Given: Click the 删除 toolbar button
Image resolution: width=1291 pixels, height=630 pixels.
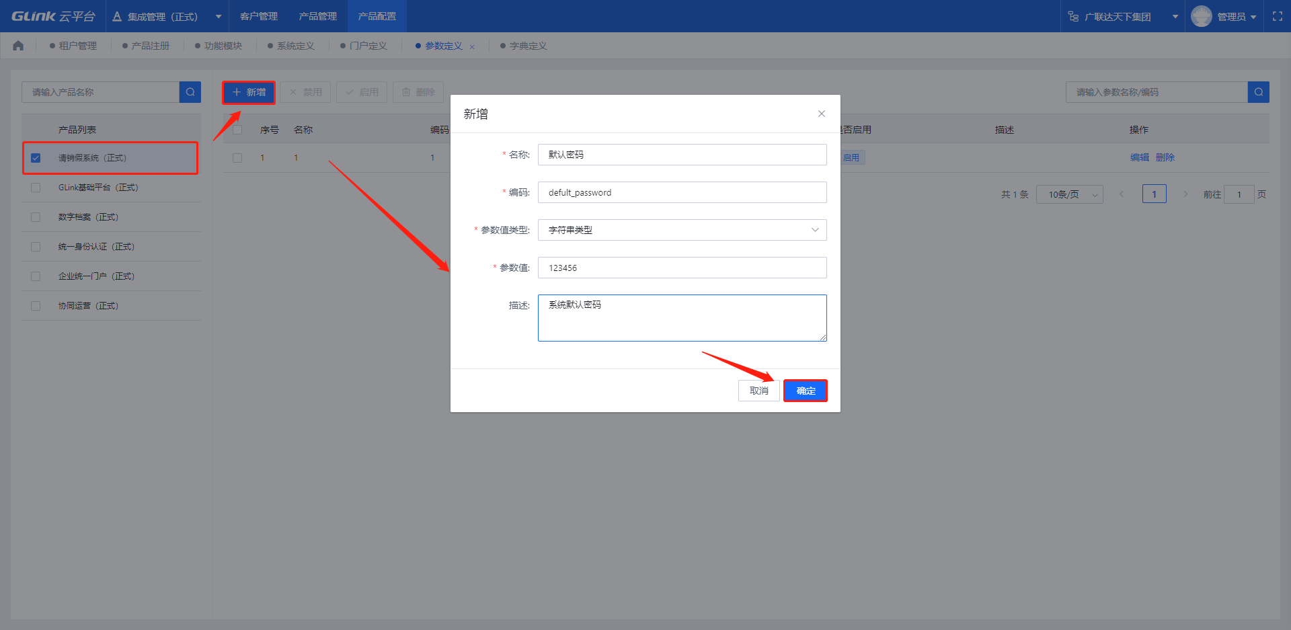Looking at the screenshot, I should (x=418, y=92).
